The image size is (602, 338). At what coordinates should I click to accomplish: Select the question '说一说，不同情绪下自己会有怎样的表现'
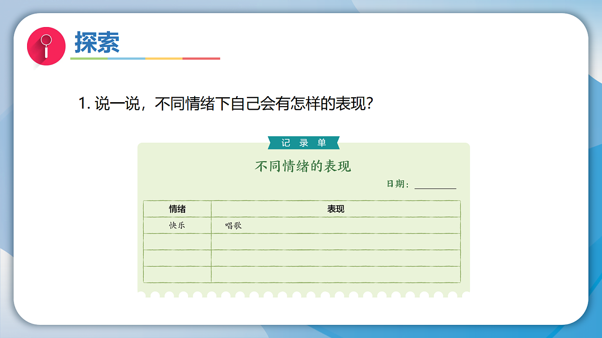coord(226,104)
